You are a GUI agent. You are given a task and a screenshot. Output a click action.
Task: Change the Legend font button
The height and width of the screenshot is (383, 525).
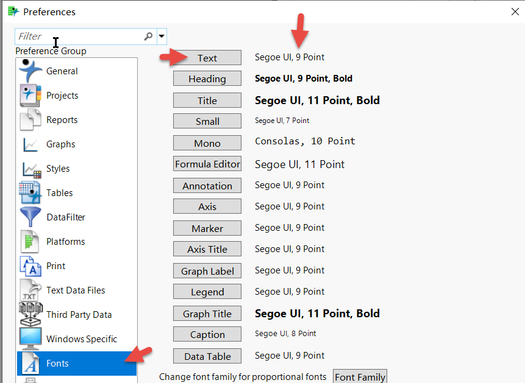pyautogui.click(x=207, y=292)
